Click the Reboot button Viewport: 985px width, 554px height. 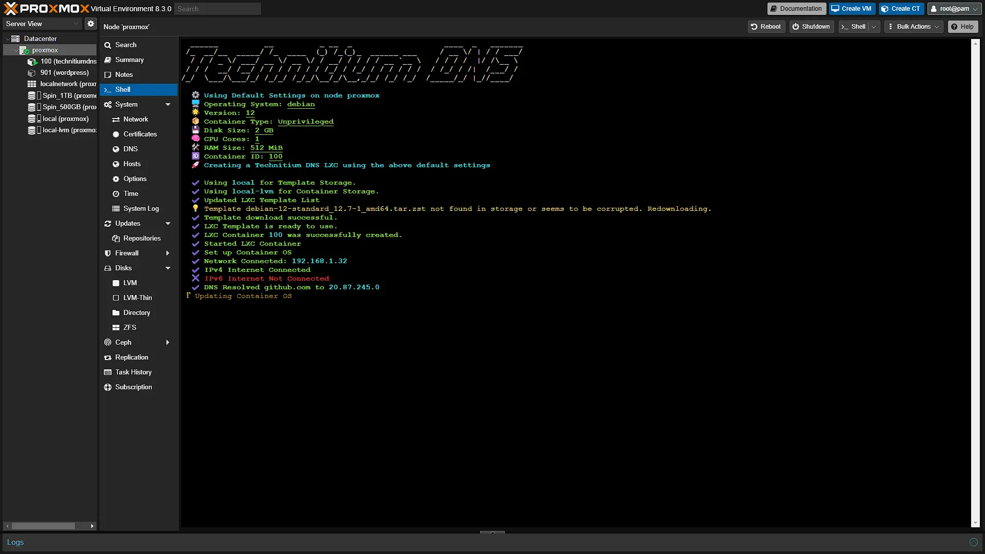tap(766, 27)
